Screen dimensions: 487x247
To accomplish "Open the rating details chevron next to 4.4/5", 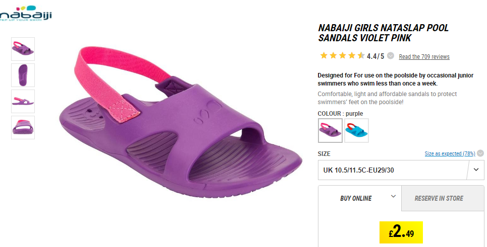I will coord(391,56).
